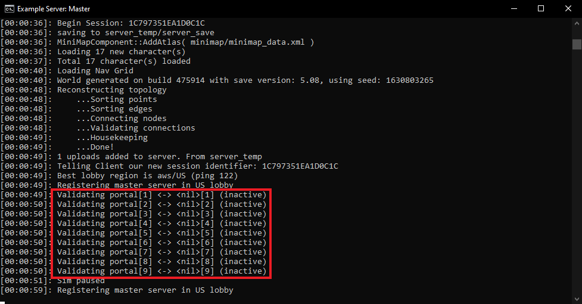The height and width of the screenshot is (304, 582).
Task: Click the vertical scrollbar thumb
Action: tap(577, 44)
